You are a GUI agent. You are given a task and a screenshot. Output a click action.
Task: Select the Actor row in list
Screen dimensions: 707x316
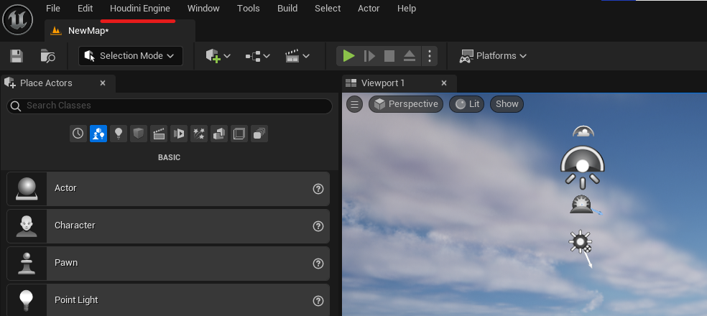pos(168,188)
